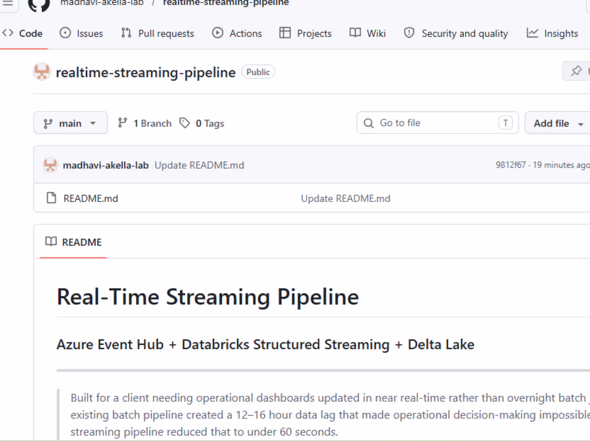The image size is (590, 442).
Task: Switch to the Issues tab
Action: click(x=82, y=33)
